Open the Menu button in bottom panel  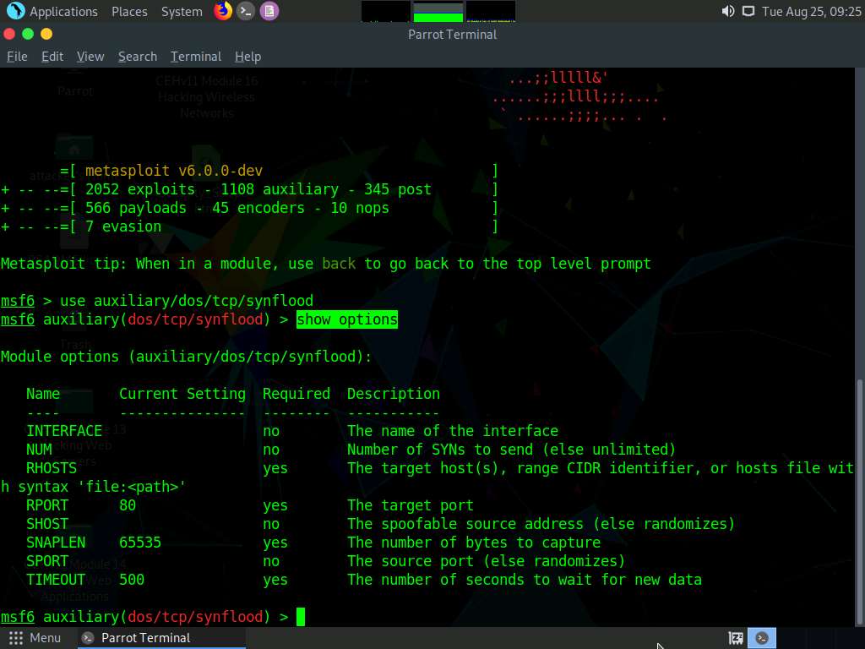point(35,638)
